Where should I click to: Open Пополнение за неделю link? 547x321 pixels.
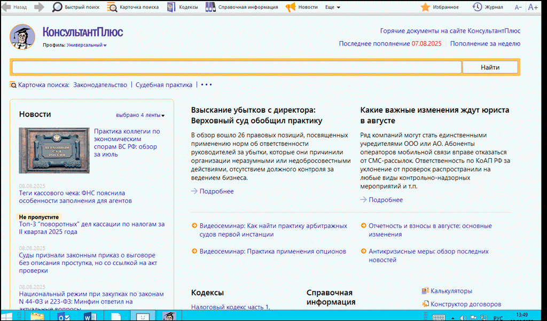485,44
